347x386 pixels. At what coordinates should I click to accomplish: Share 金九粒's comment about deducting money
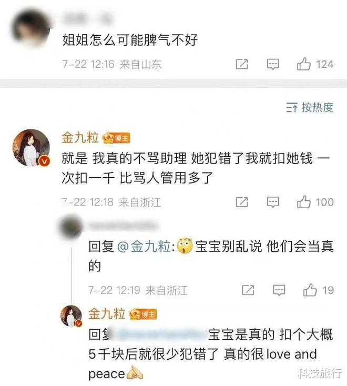(x=242, y=202)
